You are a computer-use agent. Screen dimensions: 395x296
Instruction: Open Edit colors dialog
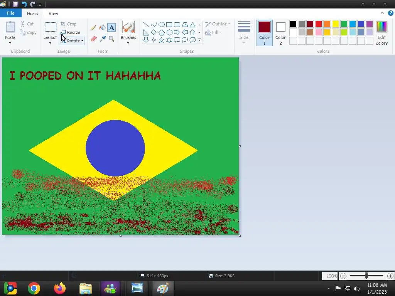381,33
